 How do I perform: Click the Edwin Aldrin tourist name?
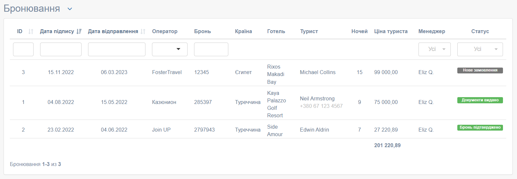pos(314,130)
